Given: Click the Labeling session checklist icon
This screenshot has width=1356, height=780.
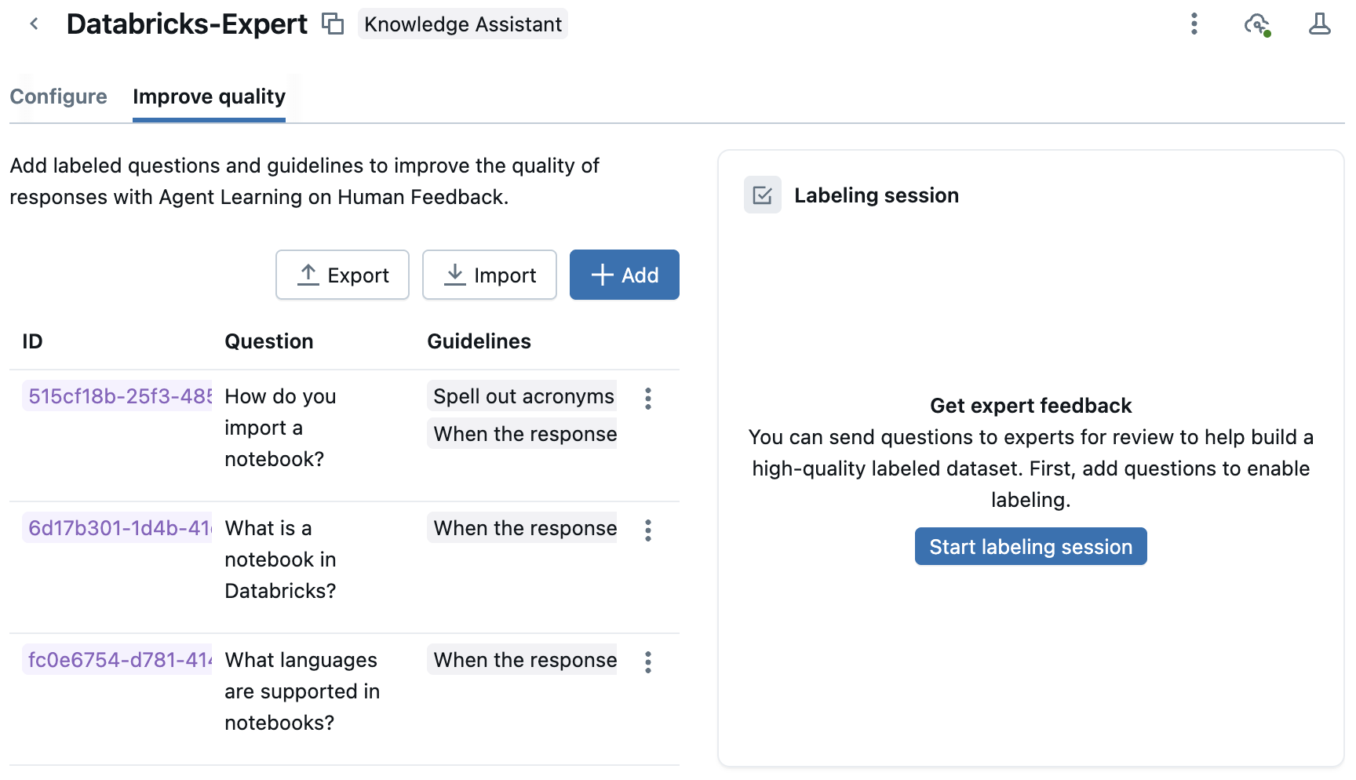Looking at the screenshot, I should point(762,195).
